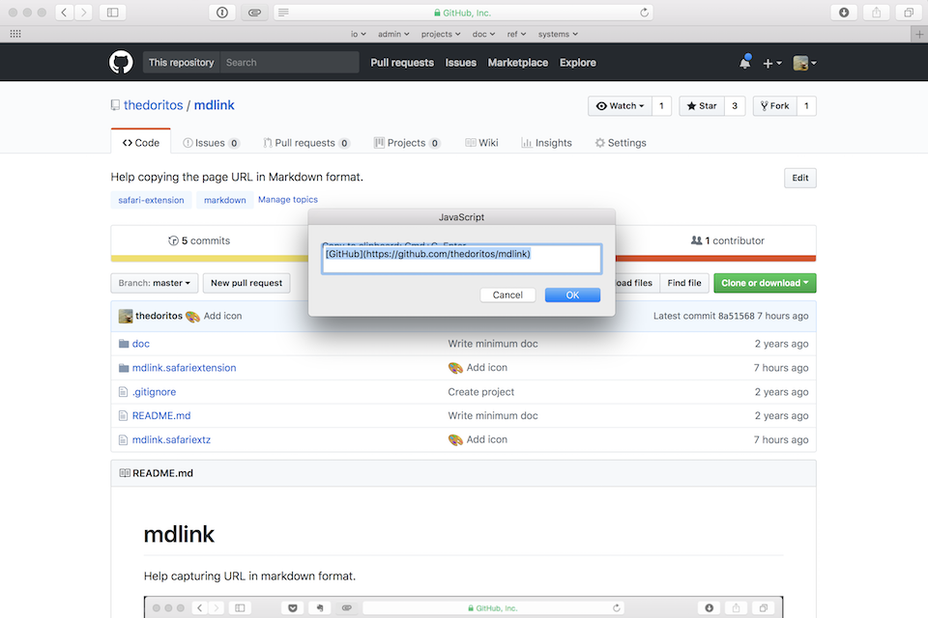
Task: Toggle Safari Reader view icon
Action: 283,13
